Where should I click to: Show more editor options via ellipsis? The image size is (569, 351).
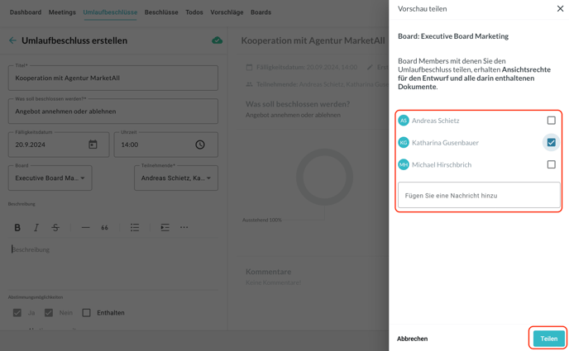(x=184, y=227)
